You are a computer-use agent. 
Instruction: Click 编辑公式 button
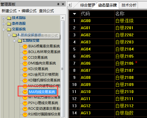[29, 11]
